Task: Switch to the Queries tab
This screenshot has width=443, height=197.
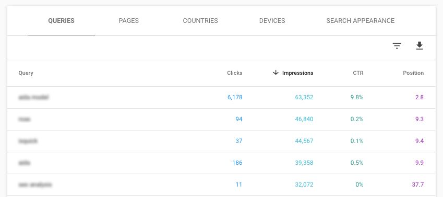Action: tap(61, 21)
